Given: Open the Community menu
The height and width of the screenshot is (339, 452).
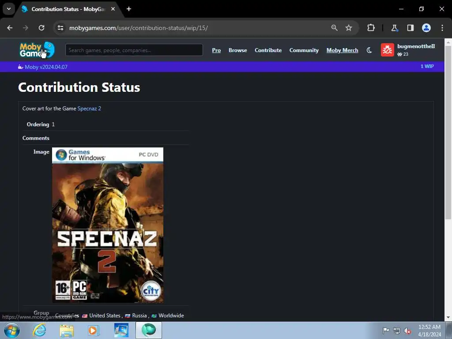Looking at the screenshot, I should pyautogui.click(x=304, y=50).
